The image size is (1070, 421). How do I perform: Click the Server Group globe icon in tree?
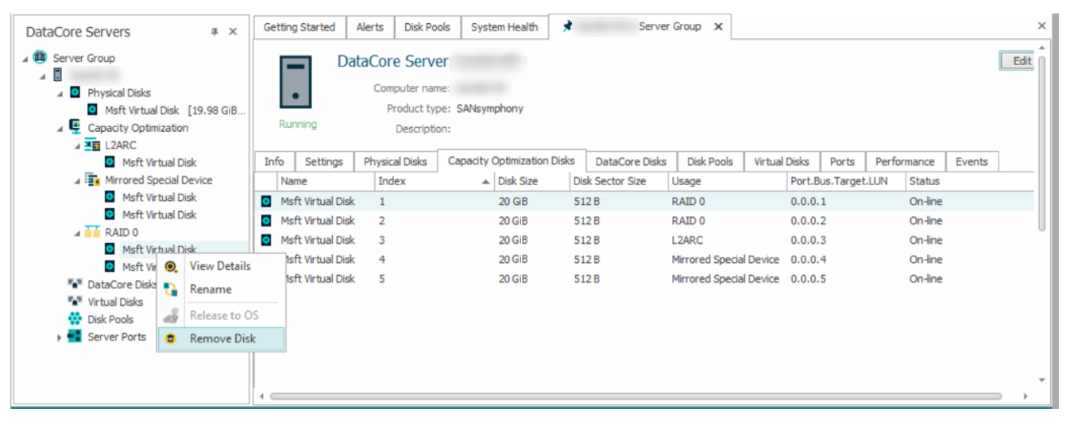click(40, 58)
